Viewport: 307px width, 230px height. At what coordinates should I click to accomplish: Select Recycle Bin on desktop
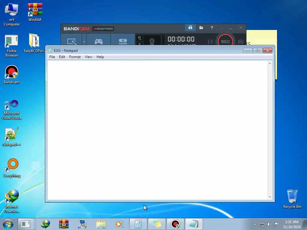(292, 199)
